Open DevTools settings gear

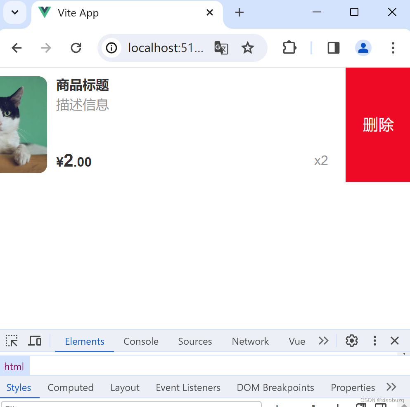tap(351, 341)
